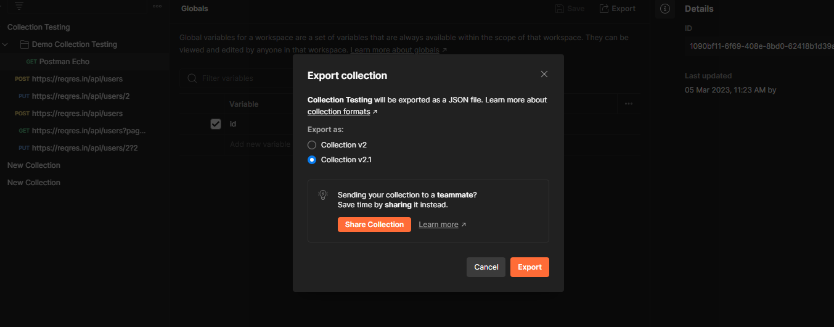834x327 pixels.
Task: Open the collection formats link
Action: pyautogui.click(x=338, y=112)
